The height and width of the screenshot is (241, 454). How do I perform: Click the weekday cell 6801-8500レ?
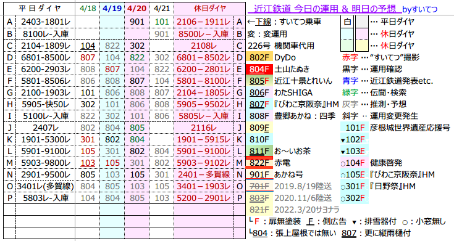pos(46,57)
